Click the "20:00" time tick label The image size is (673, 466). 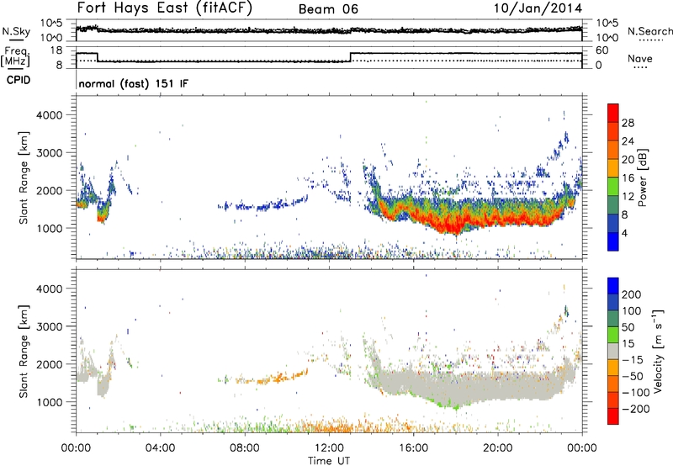tap(497, 448)
